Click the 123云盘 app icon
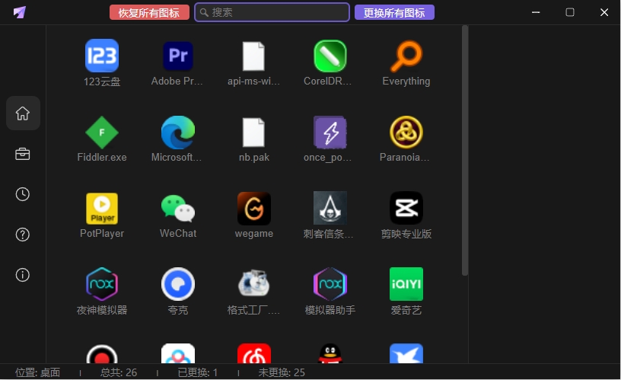The height and width of the screenshot is (380, 621). [x=102, y=56]
